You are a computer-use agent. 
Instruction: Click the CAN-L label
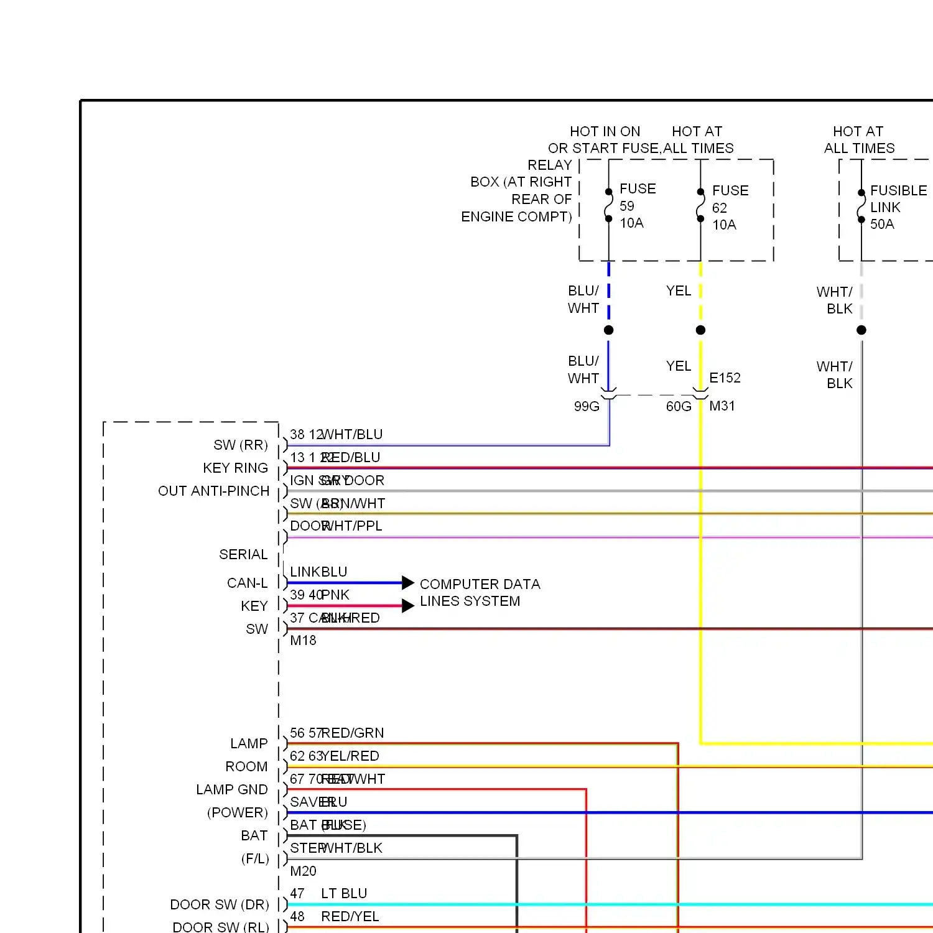click(247, 583)
